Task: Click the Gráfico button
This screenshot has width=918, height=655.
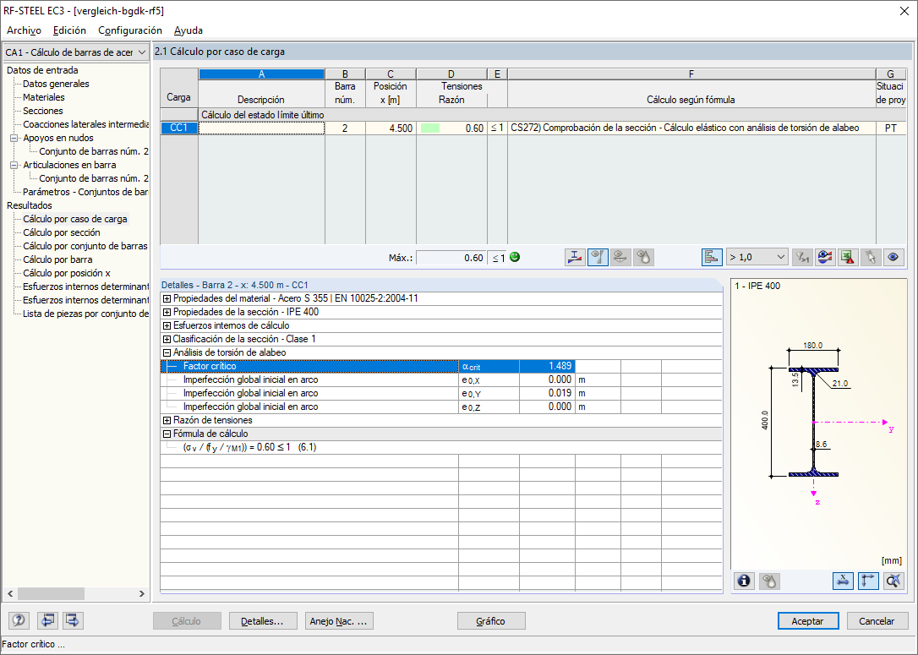Action: 491,621
